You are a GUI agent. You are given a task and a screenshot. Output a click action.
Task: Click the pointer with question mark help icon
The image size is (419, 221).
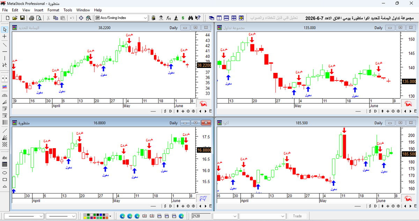tap(198, 18)
